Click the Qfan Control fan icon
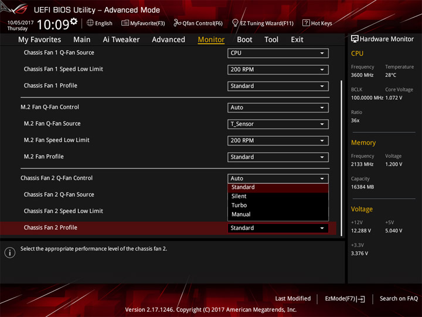The height and width of the screenshot is (317, 422). tap(177, 23)
